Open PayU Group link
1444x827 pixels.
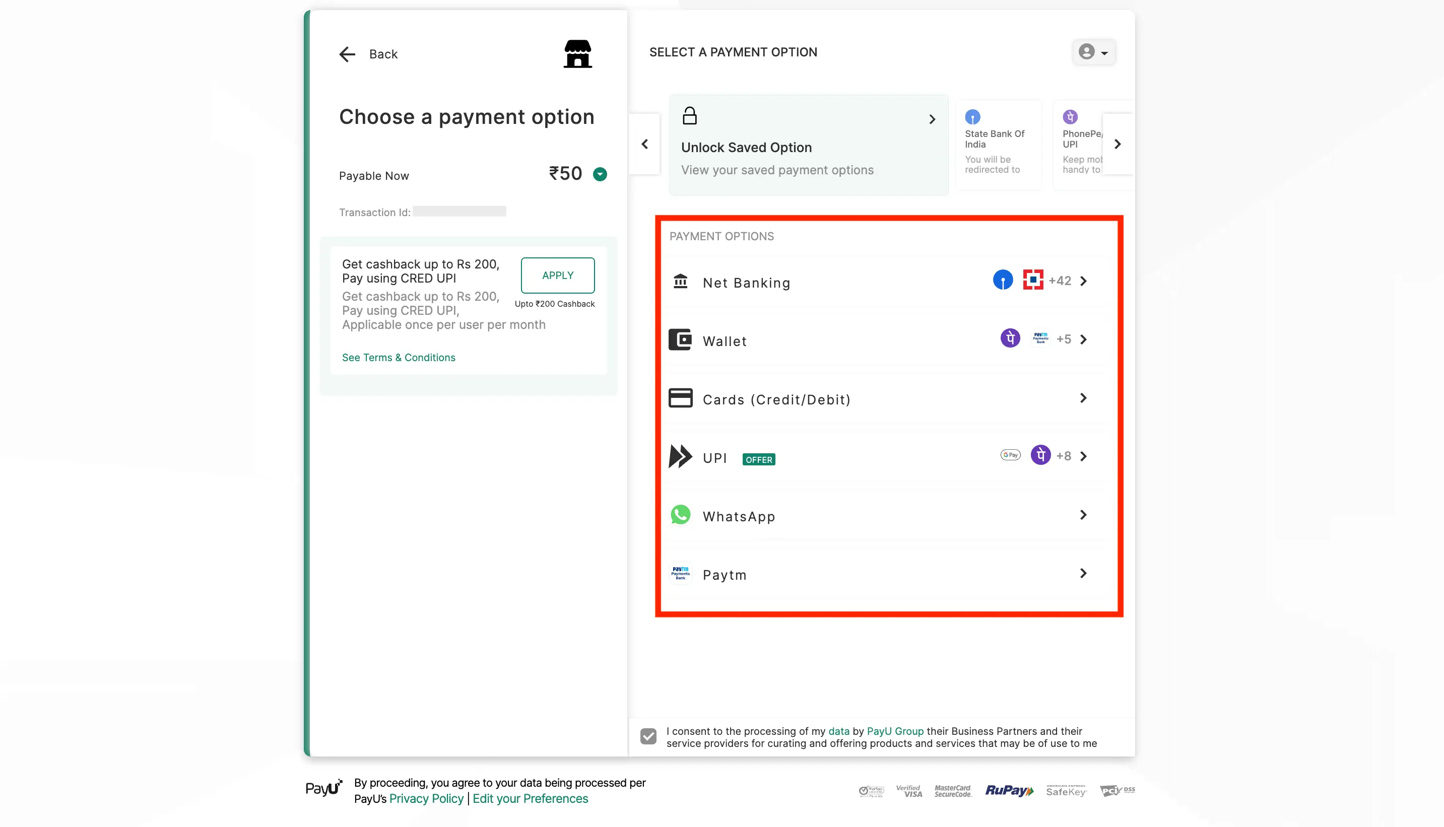(895, 732)
